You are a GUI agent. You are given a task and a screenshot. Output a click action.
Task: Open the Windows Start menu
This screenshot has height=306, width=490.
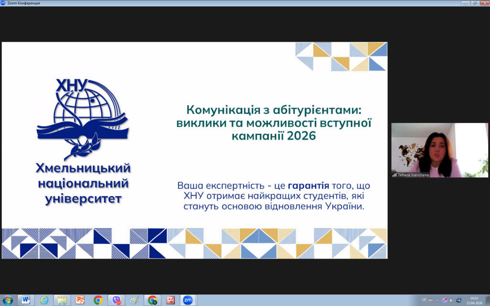8,300
